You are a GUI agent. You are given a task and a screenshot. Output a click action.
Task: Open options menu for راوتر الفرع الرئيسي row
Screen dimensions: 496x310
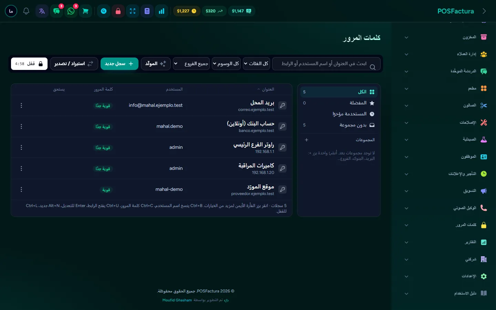tap(21, 147)
